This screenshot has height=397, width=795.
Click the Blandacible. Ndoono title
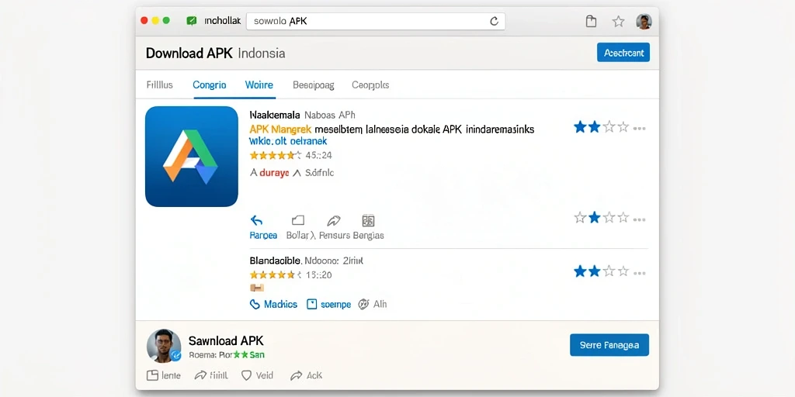[x=306, y=261]
